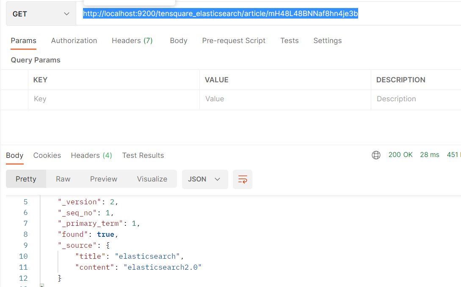Open the request Headers (7) tab
Viewport: 461px width, 287px height.
(x=132, y=41)
